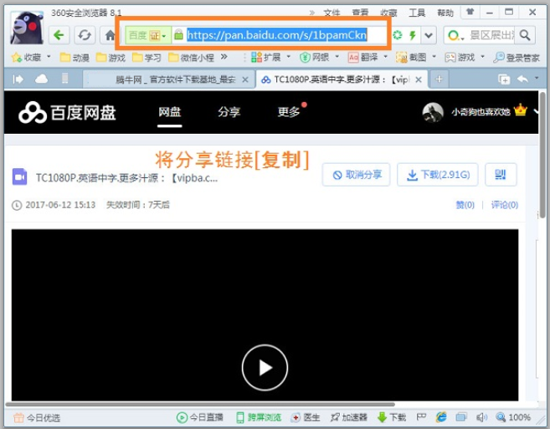Expand more bookmarks chevron
This screenshot has width=550, height=429.
coord(224,57)
